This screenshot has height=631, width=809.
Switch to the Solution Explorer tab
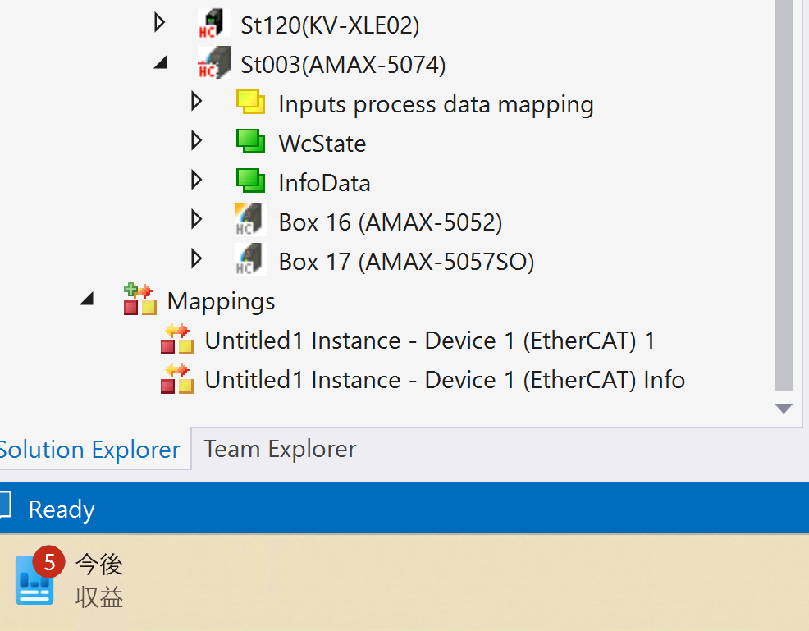point(89,450)
